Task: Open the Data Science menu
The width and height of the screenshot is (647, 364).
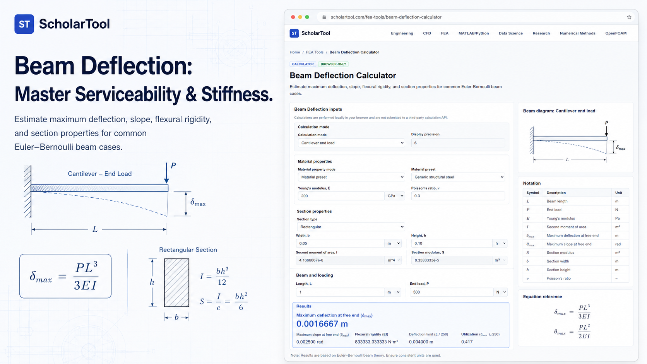Action: [x=510, y=33]
